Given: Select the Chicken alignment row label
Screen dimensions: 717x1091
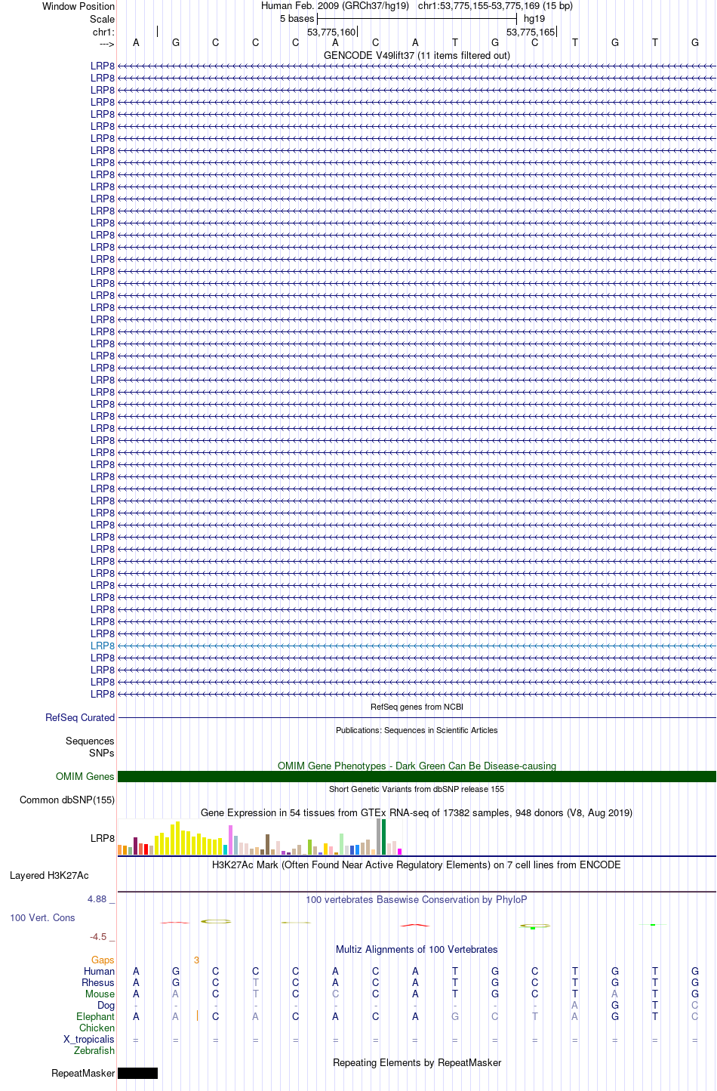Looking at the screenshot, I should [97, 1028].
